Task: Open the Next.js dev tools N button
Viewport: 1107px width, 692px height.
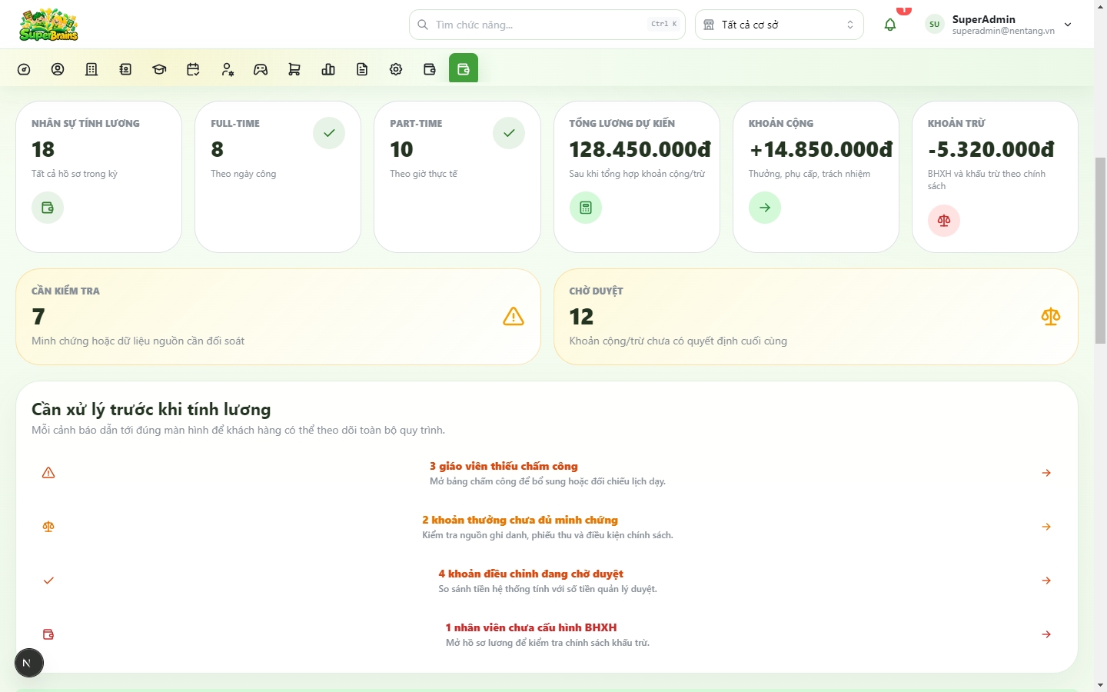Action: [29, 663]
